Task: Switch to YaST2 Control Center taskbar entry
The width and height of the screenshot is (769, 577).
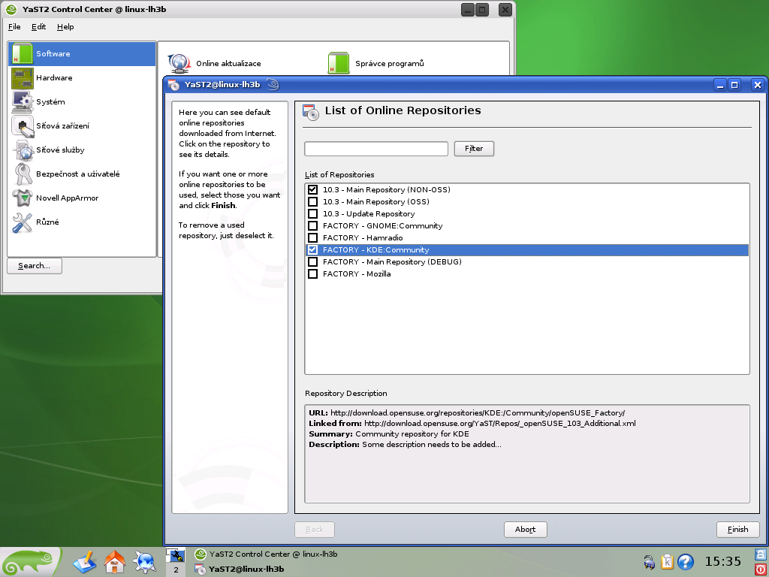Action: 267,554
